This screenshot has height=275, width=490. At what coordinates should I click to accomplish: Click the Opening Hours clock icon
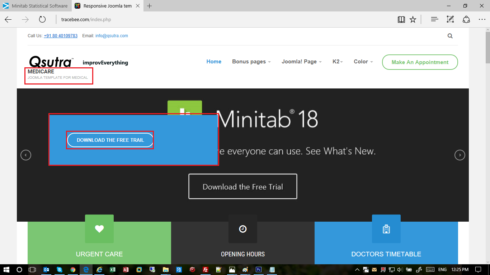click(x=243, y=229)
